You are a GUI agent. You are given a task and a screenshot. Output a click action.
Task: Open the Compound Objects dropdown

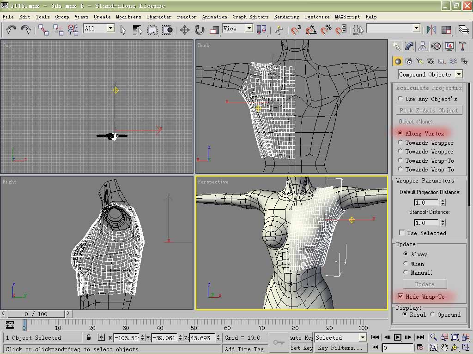(430, 74)
